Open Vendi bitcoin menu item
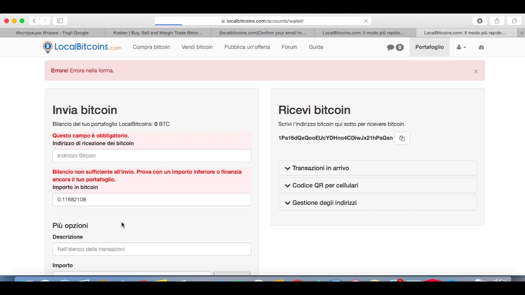 (197, 47)
